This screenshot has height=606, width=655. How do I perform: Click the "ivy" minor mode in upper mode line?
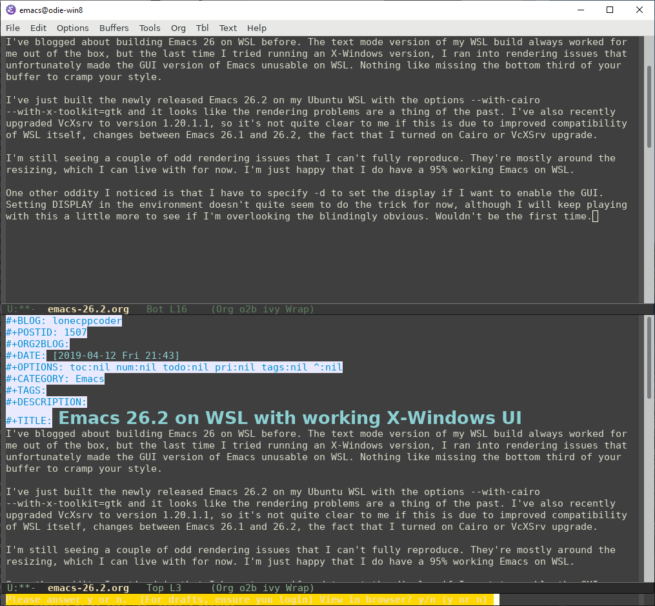click(x=271, y=309)
